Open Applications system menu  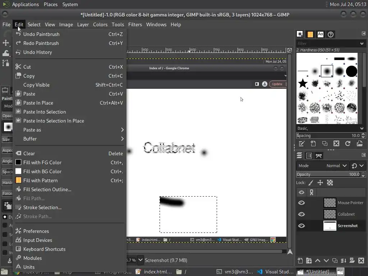(26, 4)
